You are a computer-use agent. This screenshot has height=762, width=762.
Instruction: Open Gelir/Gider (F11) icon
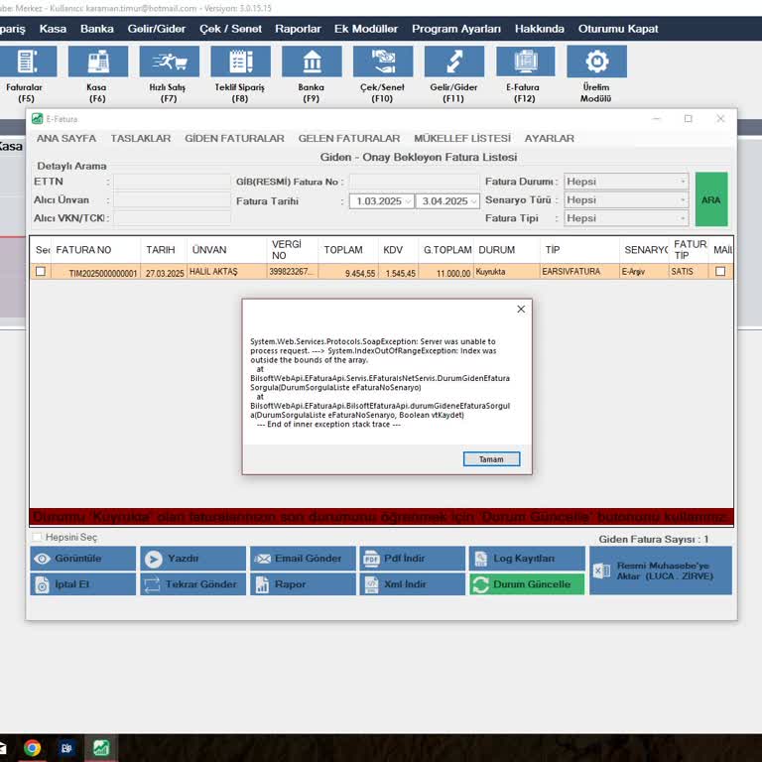pos(453,62)
